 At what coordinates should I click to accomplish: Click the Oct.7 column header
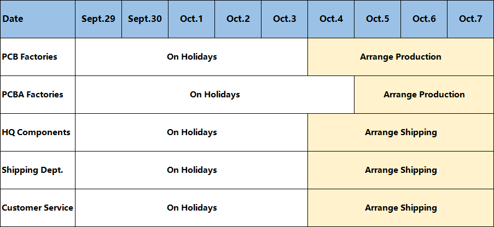point(470,19)
